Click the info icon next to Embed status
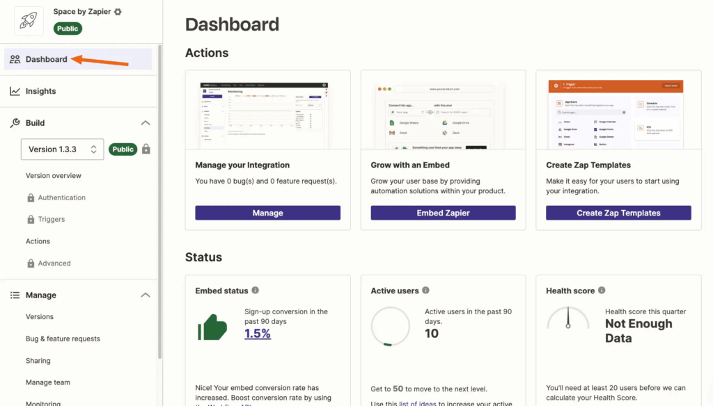713x406 pixels. click(x=256, y=291)
